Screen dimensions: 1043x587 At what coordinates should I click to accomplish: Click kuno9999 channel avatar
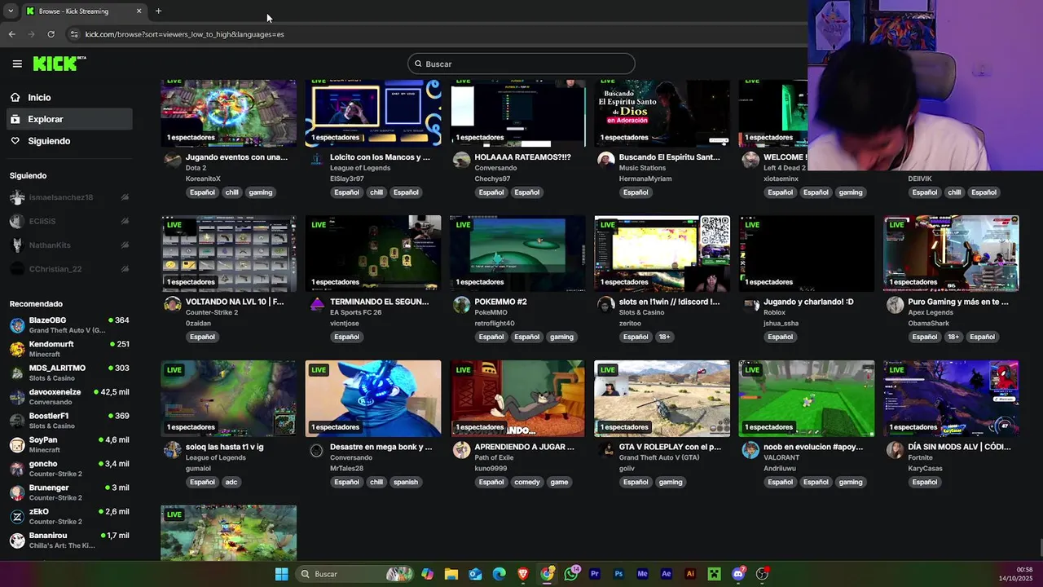click(x=461, y=450)
